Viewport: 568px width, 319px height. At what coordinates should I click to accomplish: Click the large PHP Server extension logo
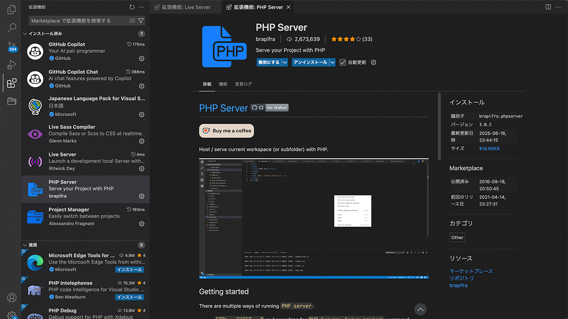pos(224,46)
